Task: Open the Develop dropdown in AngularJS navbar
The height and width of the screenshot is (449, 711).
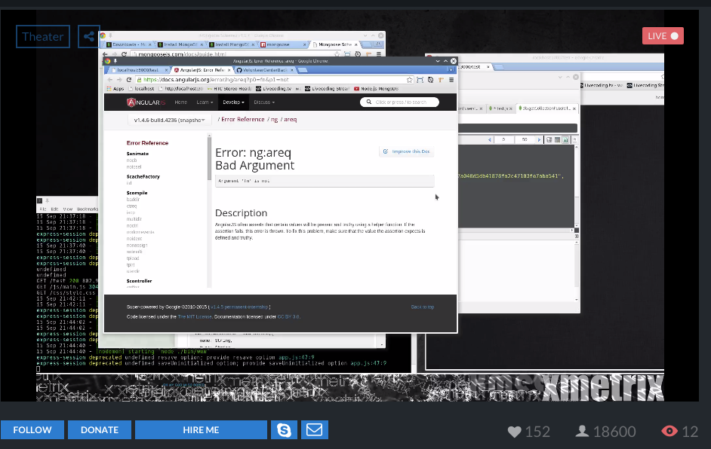Action: (233, 102)
